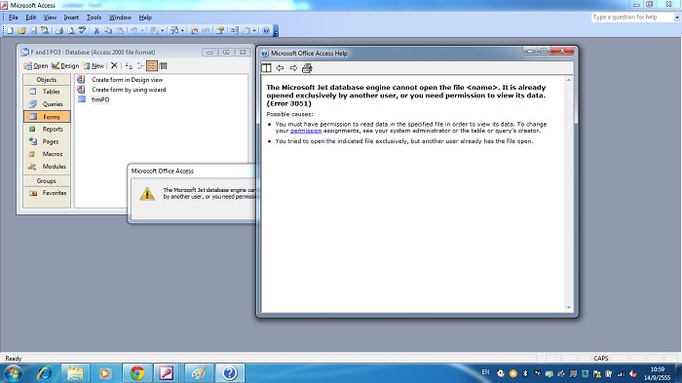This screenshot has height=383, width=682.
Task: Select Tables in the Objects bar
Action: point(47,92)
